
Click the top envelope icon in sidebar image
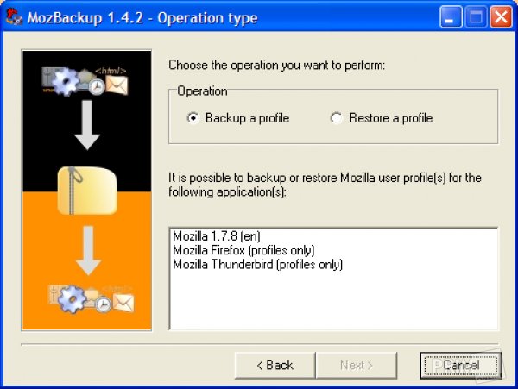click(x=117, y=85)
